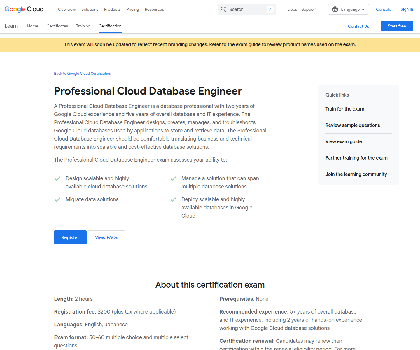This screenshot has height=350, width=420.
Task: Go to the Pricing page
Action: [x=133, y=9]
